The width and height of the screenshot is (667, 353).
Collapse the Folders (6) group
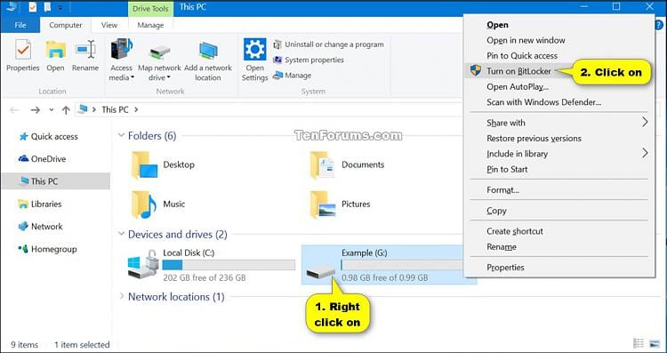[121, 136]
